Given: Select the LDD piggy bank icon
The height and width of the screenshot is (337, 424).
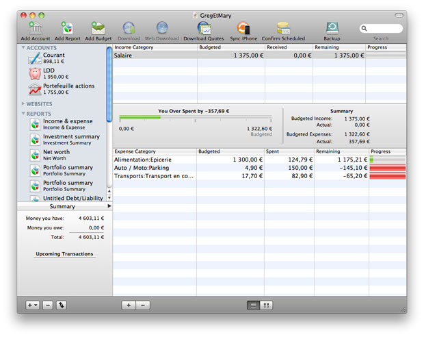Looking at the screenshot, I should pyautogui.click(x=35, y=73).
